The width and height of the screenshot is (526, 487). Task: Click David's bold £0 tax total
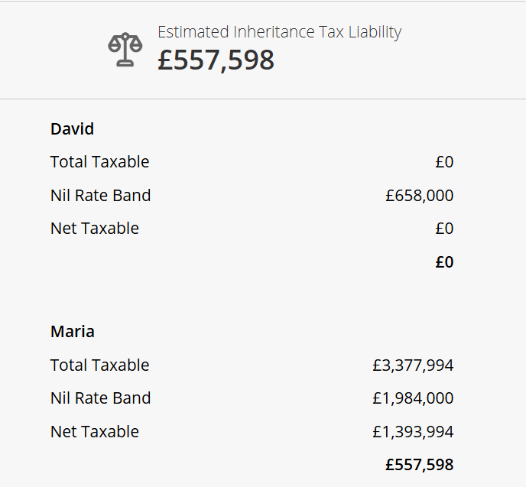point(444,262)
